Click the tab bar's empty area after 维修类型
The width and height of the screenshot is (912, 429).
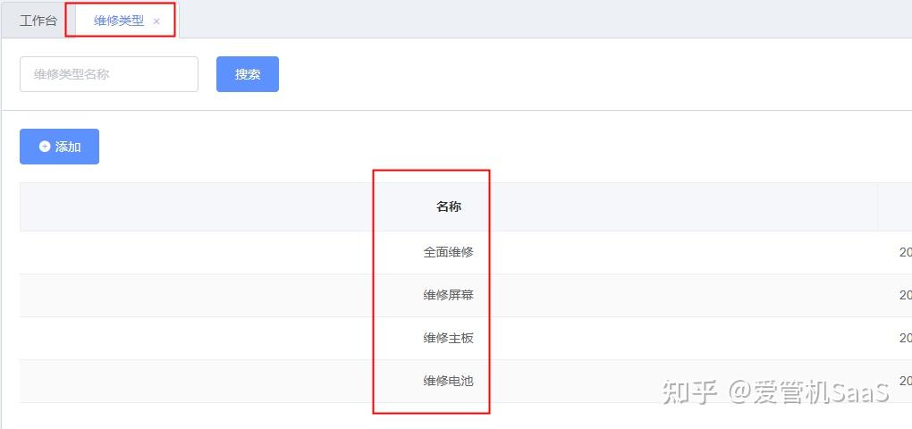(x=536, y=20)
